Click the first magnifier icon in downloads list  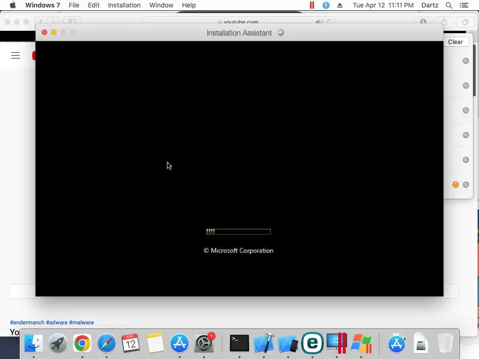pos(465,61)
